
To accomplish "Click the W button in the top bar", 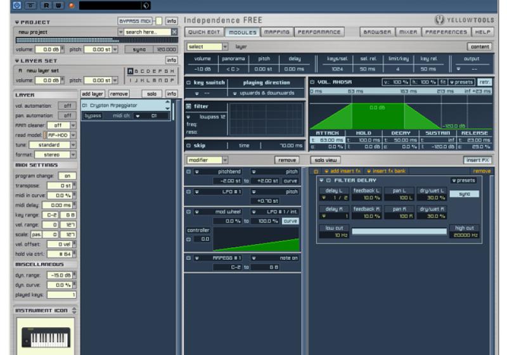I will 58,6.
